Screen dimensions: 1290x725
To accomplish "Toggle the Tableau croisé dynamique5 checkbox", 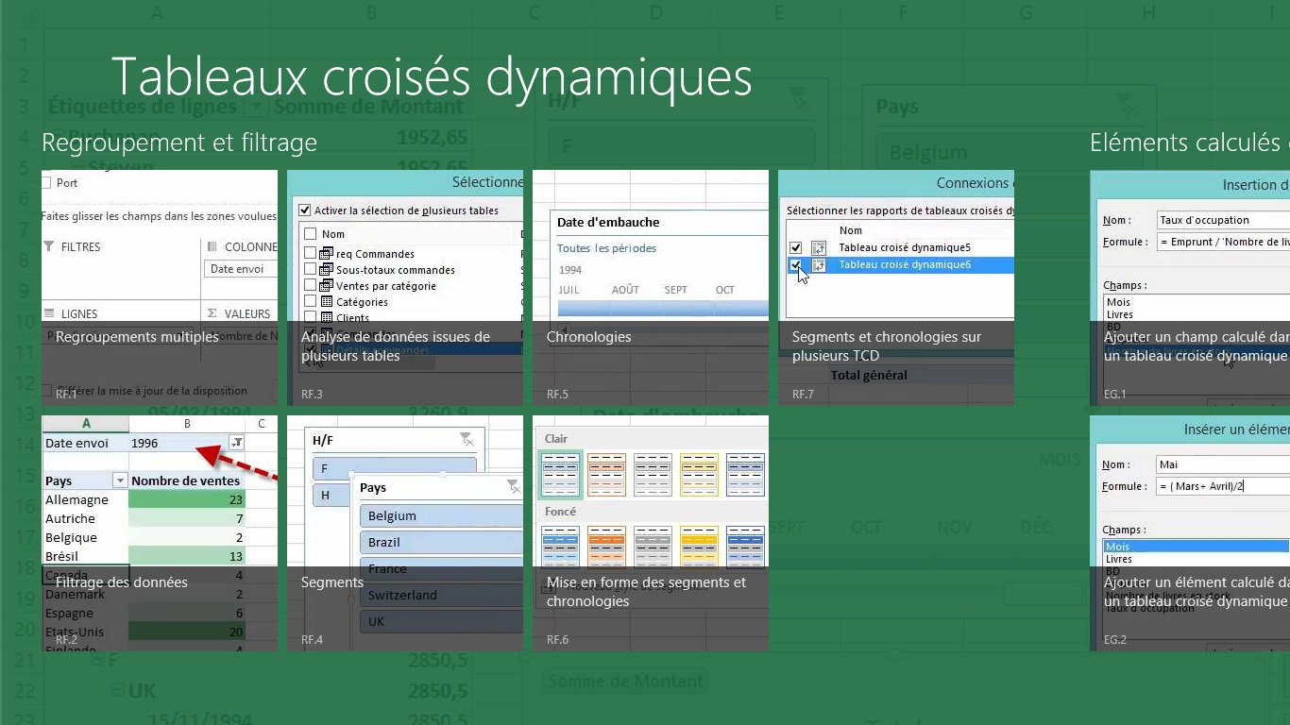I will click(795, 247).
